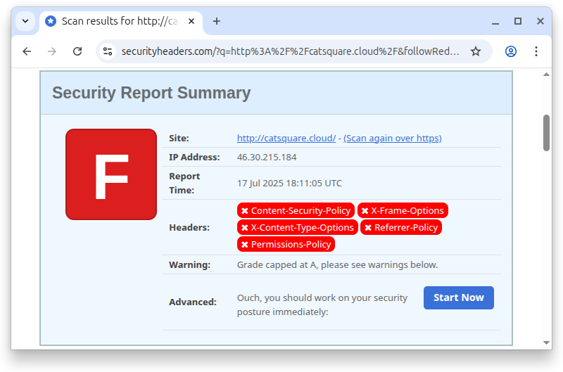Screen dimensions: 563x372
Task: Select the X-Content-Type-Options badge
Action: click(x=297, y=228)
